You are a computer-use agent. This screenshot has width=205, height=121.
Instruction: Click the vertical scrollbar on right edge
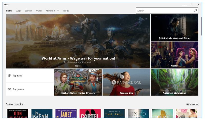click(201, 26)
